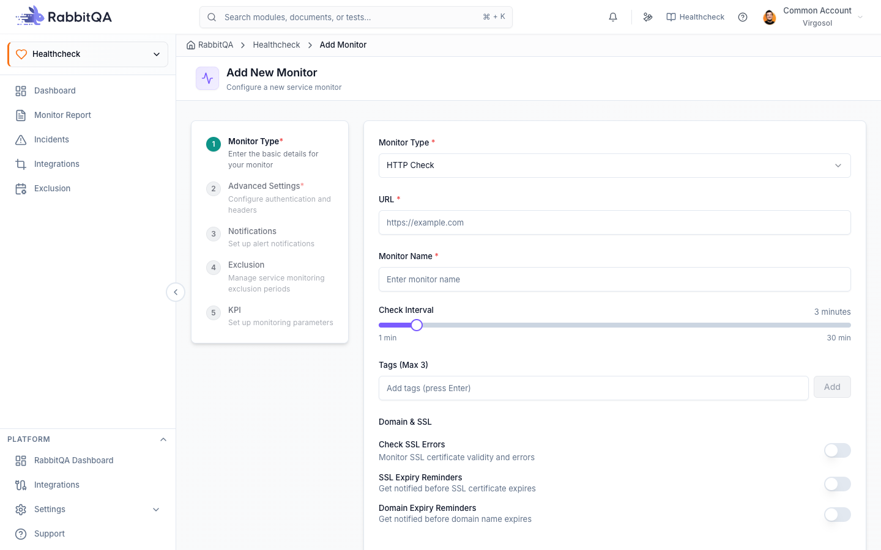881x550 pixels.
Task: Click the Check Interval slider handle
Action: coord(417,325)
